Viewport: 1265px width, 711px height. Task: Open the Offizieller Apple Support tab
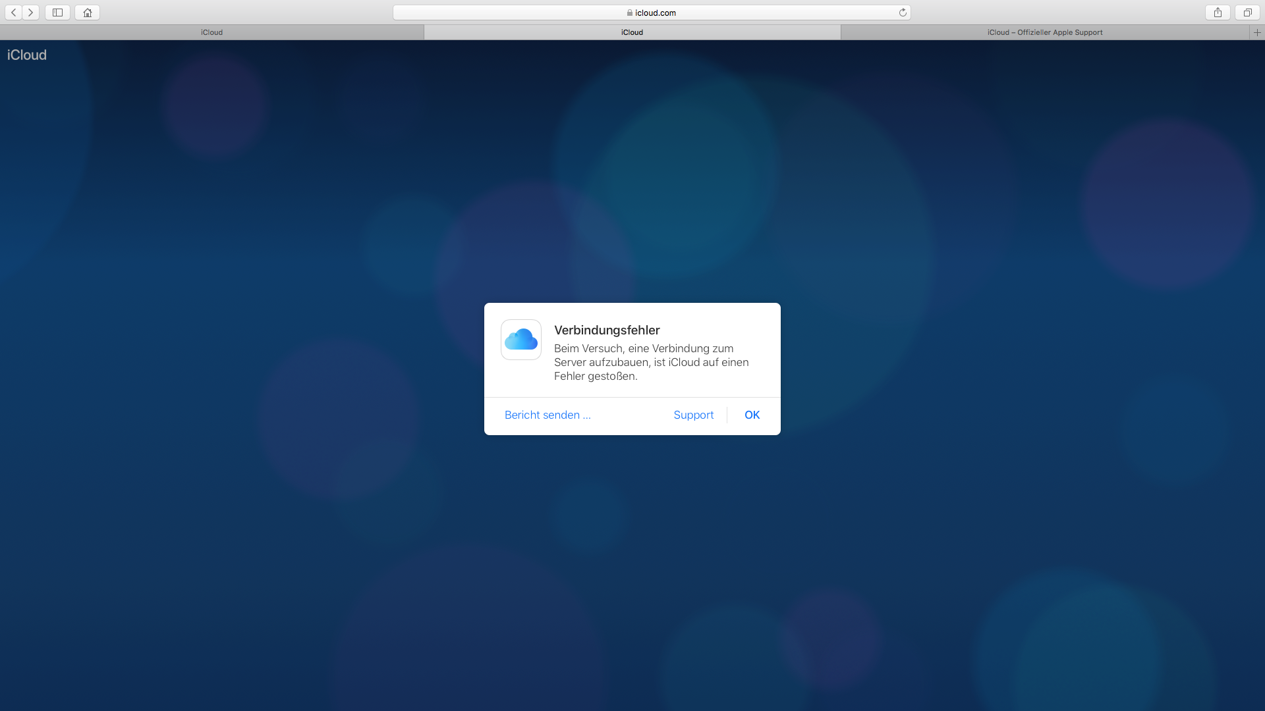pyautogui.click(x=1044, y=32)
